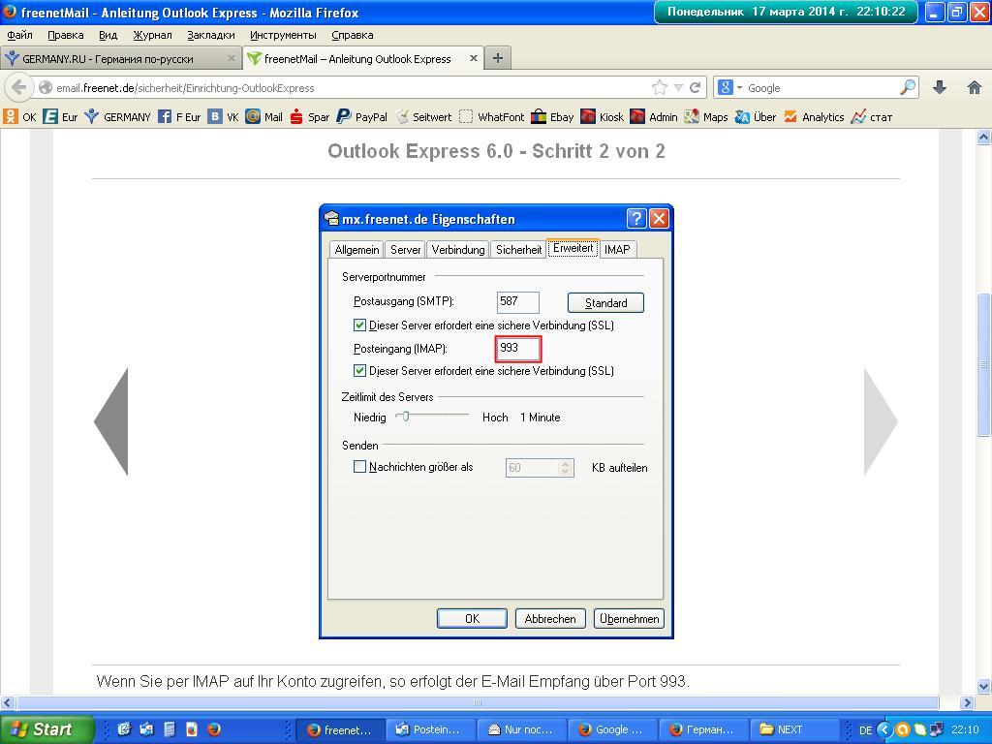
Task: Open the Mail bookmark
Action: point(263,116)
